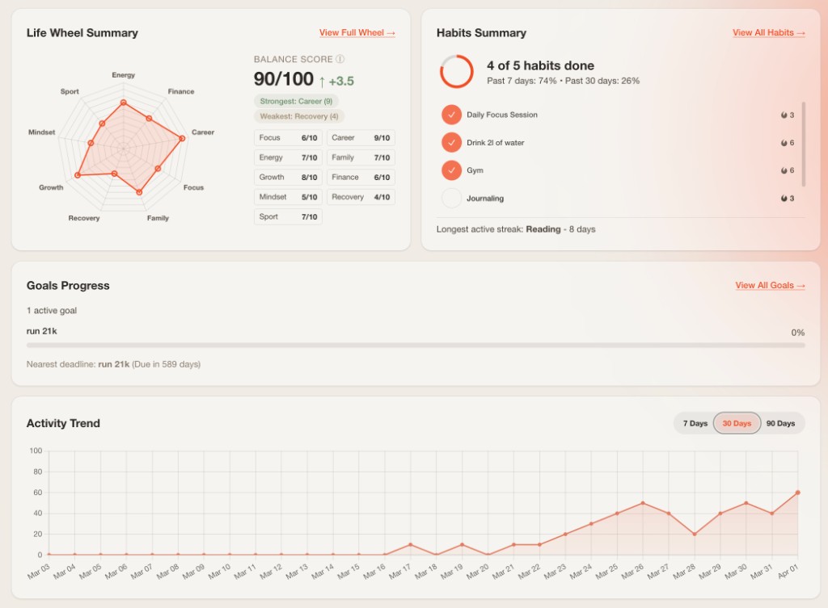Mark the Journaling habit as done

tap(451, 198)
